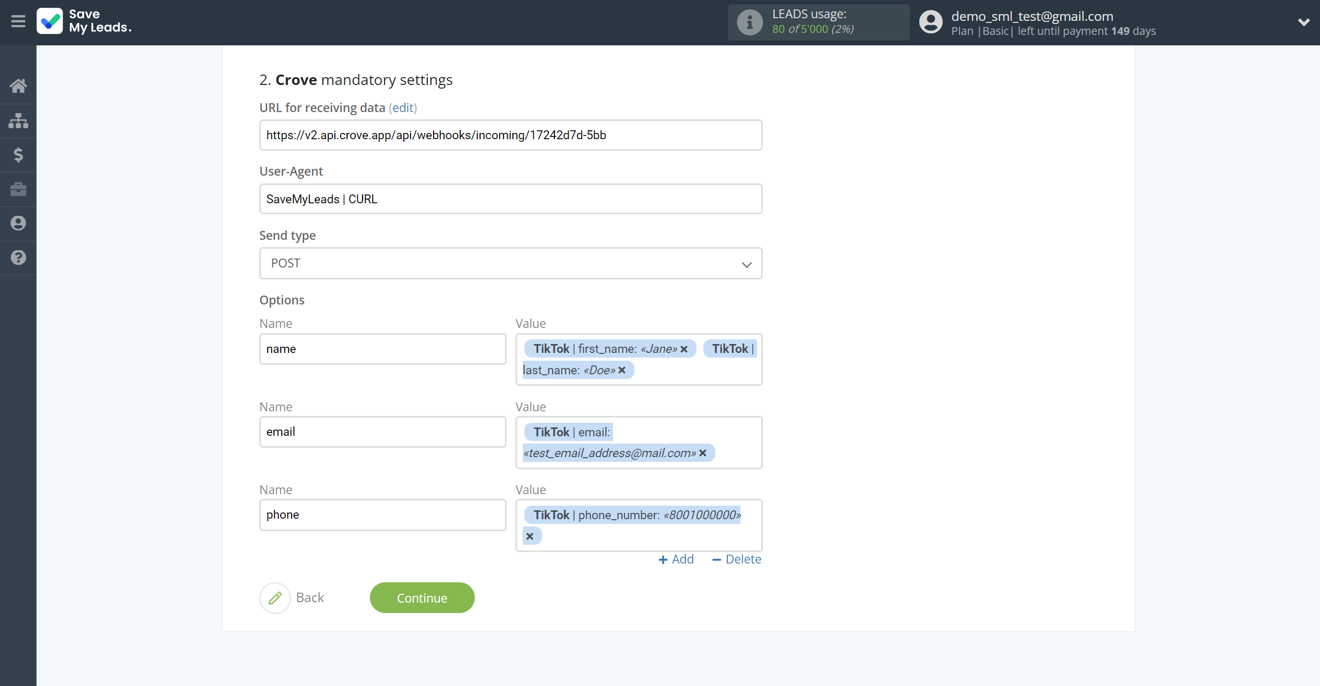
Task: Focus the User-Agent input field
Action: (511, 199)
